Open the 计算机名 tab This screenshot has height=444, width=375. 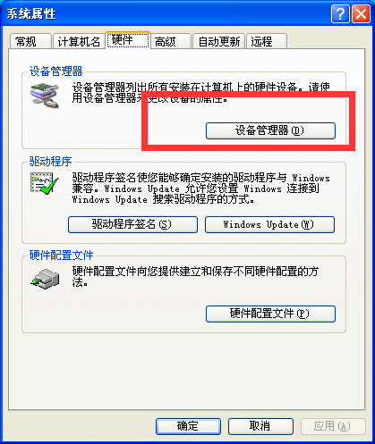[79, 41]
